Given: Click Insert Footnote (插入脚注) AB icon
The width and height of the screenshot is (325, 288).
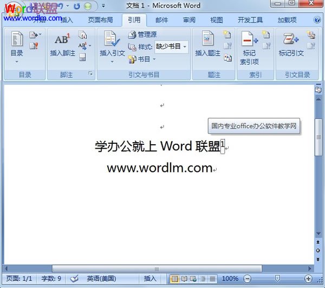Looking at the screenshot, I should point(62,39).
